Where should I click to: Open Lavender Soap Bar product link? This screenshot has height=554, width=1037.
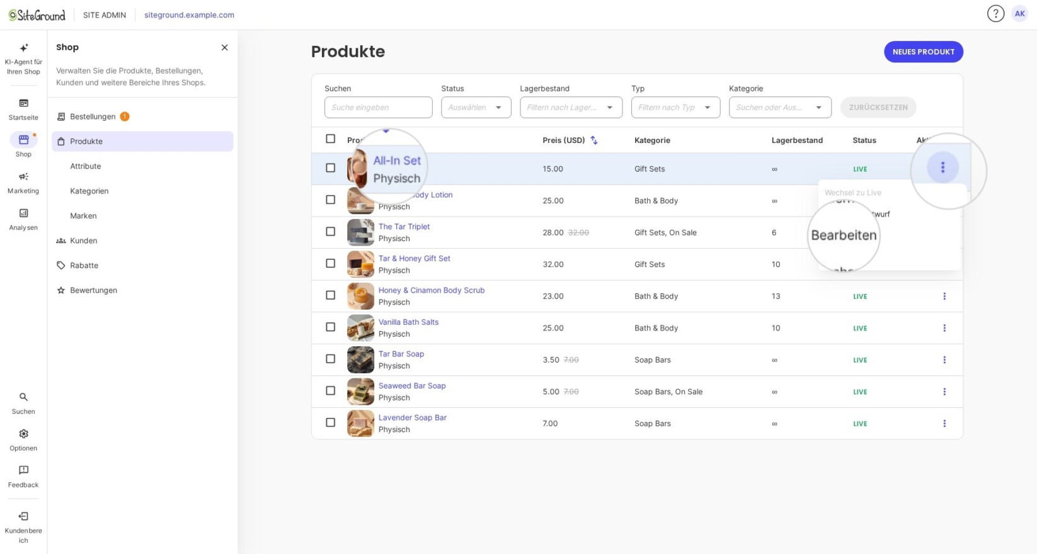(413, 417)
